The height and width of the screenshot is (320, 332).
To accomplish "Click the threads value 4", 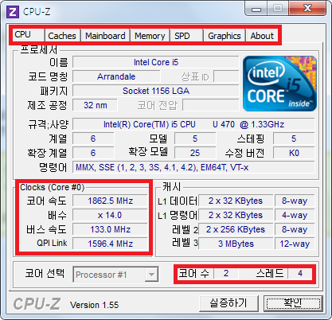I will (x=300, y=273).
